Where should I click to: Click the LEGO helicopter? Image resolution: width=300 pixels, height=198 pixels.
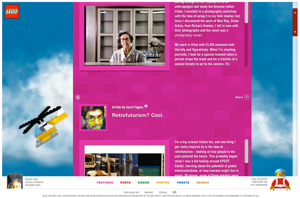click(43, 126)
